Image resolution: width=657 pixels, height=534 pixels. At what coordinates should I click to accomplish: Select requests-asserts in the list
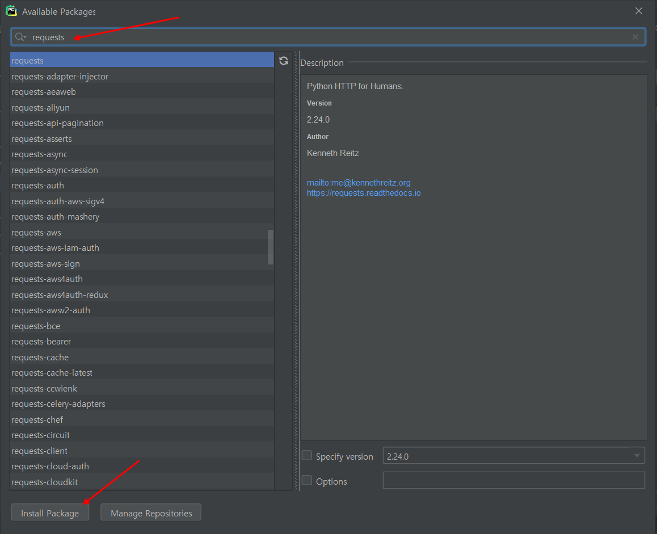click(142, 138)
